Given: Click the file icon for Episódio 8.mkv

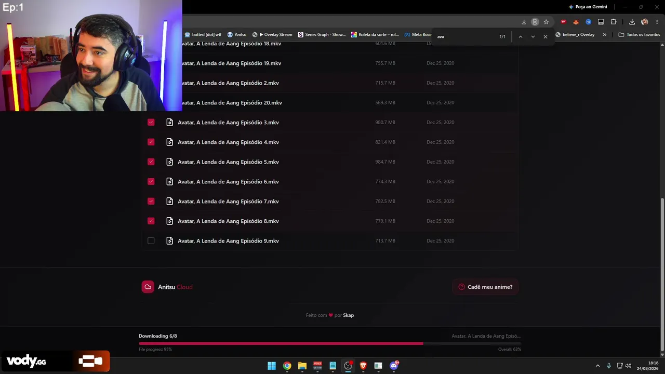Looking at the screenshot, I should pos(169,221).
